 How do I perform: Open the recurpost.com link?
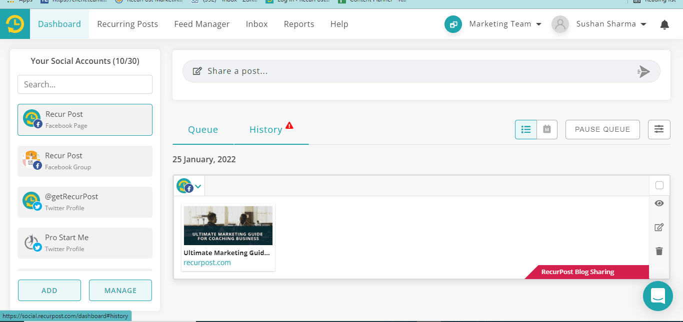point(207,263)
